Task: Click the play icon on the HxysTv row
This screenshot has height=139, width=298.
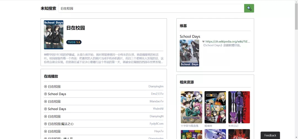Action: [x=46, y=131]
